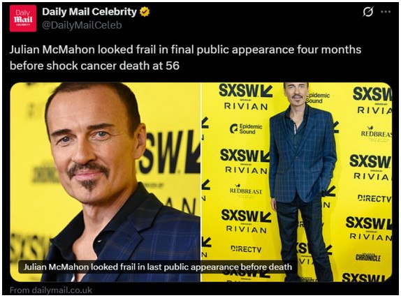Image resolution: width=401 pixels, height=298 pixels.
Task: Click the tweet line ending with 'death at 56'
Action: [x=94, y=66]
